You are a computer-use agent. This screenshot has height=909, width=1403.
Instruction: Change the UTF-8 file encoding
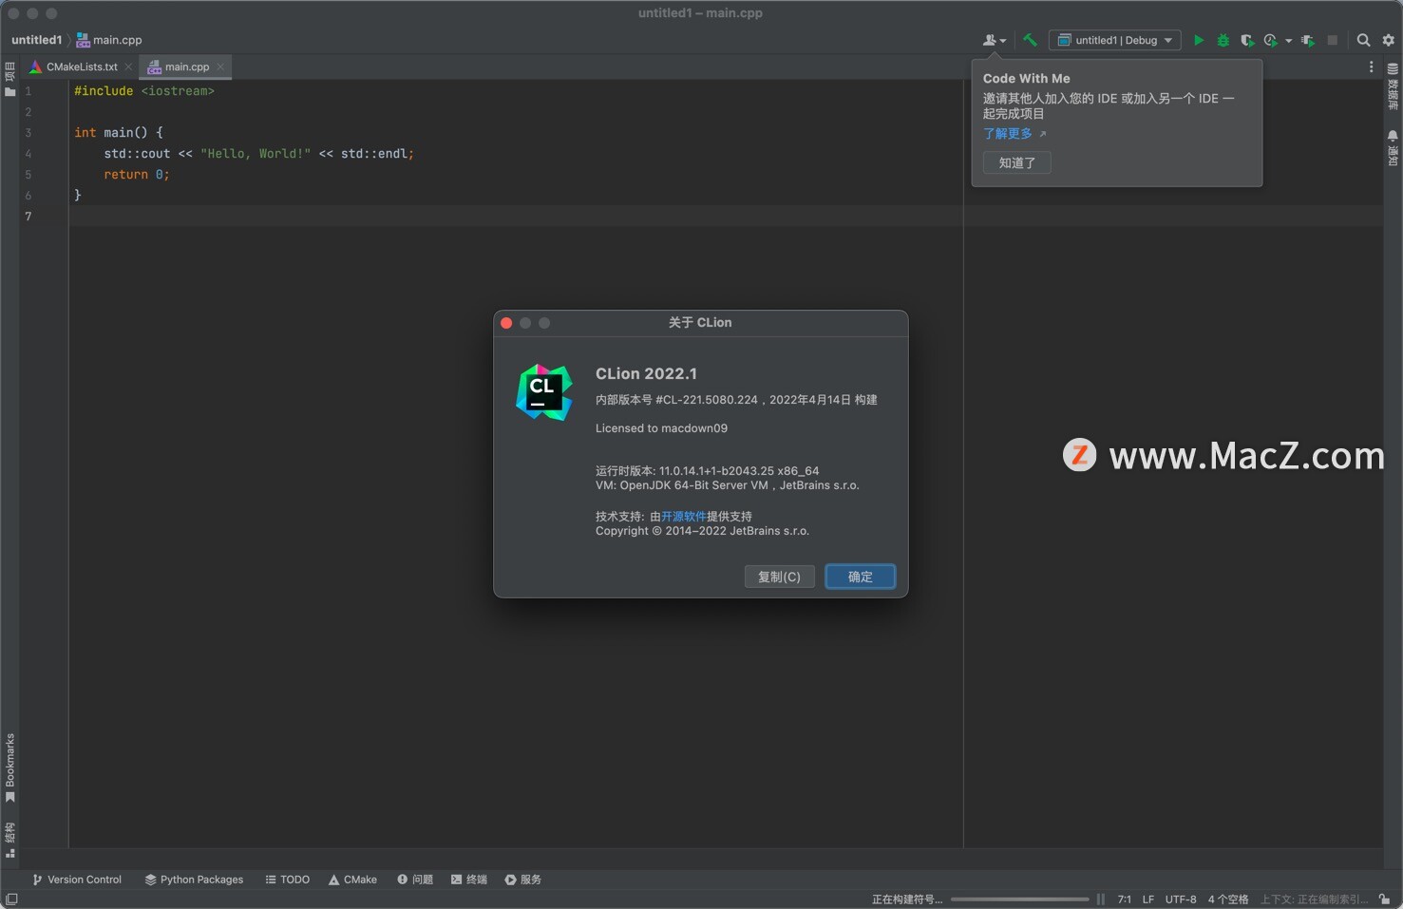[1181, 900]
